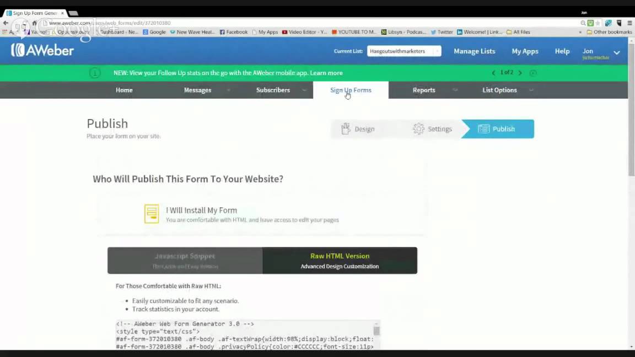Open the All Files bookmark folder
Image resolution: width=635 pixels, height=357 pixels.
518,32
